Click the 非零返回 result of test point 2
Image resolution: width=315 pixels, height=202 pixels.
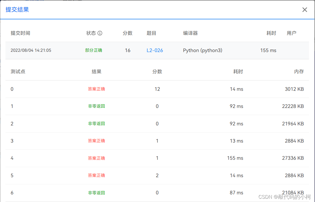pos(96,123)
